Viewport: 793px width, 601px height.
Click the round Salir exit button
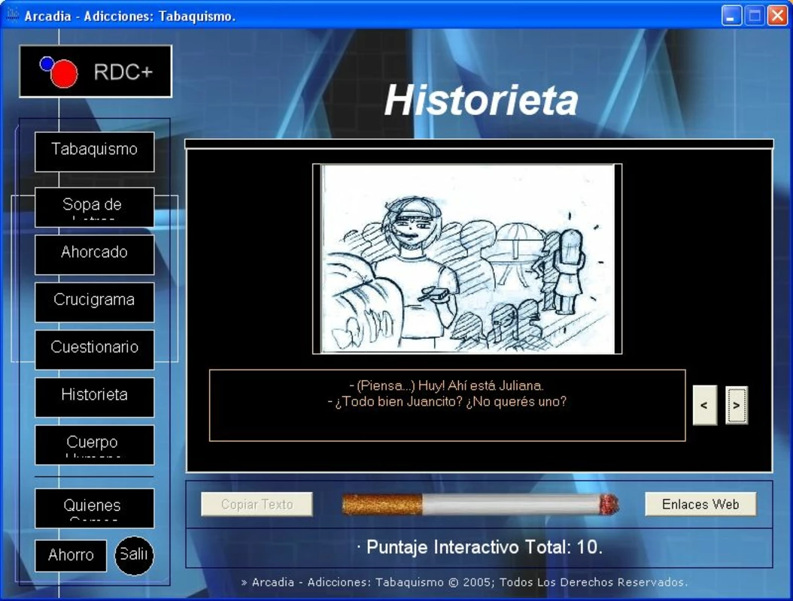click(134, 555)
